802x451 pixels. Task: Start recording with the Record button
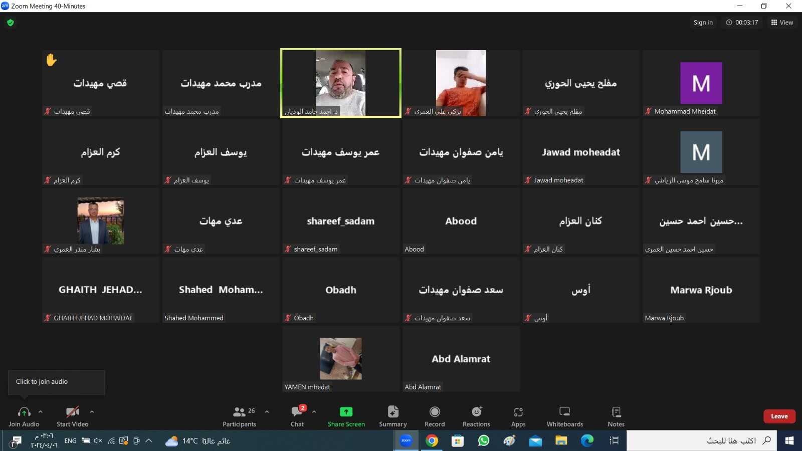point(435,416)
